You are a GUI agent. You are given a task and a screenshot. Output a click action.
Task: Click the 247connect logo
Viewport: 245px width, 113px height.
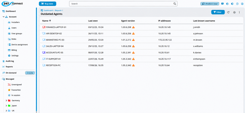[12, 3]
